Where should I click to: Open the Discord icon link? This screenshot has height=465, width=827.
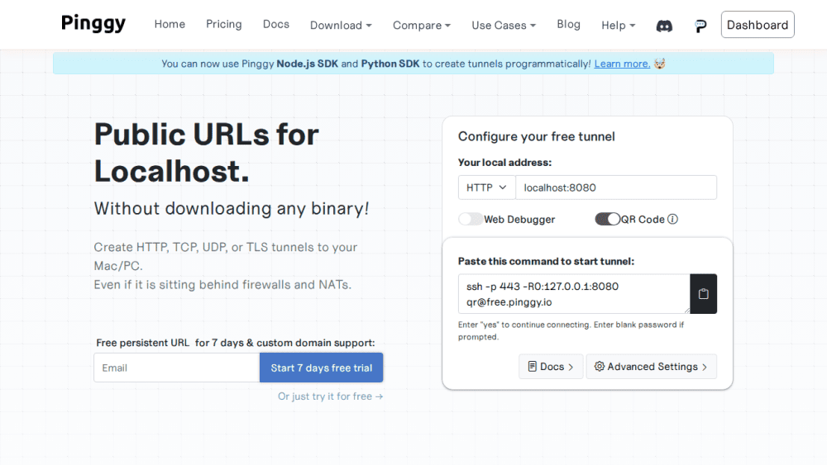[664, 26]
